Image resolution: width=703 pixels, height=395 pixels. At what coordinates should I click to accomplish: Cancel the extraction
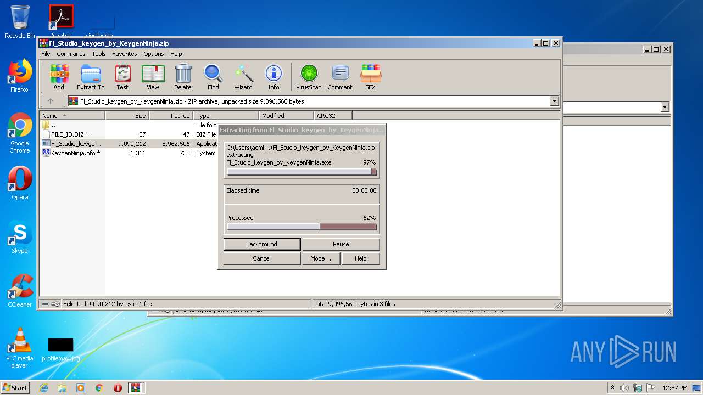pyautogui.click(x=261, y=258)
